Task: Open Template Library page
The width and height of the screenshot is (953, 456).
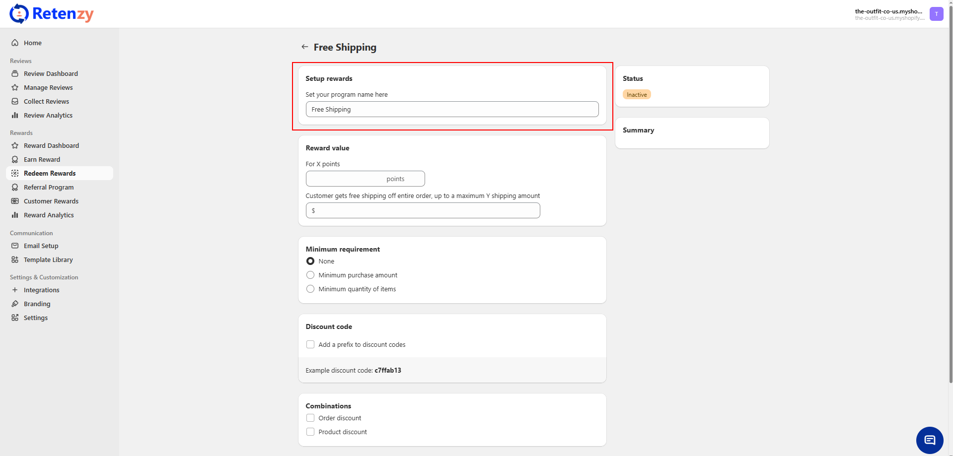Action: click(x=48, y=260)
